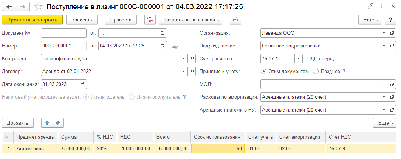Select the Позднее radio option
401x159 pixels.
(x=316, y=71)
